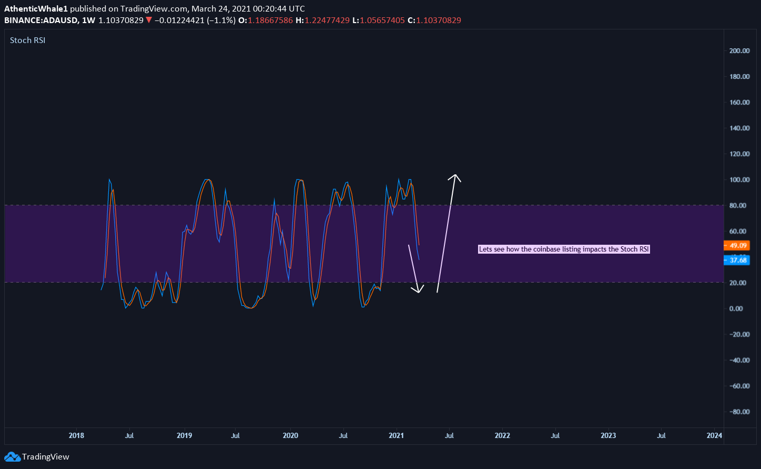Select the coinbase listing annotation text

pyautogui.click(x=564, y=249)
